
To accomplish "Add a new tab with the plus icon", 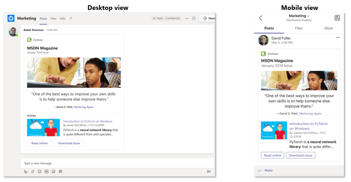I will point(71,18).
